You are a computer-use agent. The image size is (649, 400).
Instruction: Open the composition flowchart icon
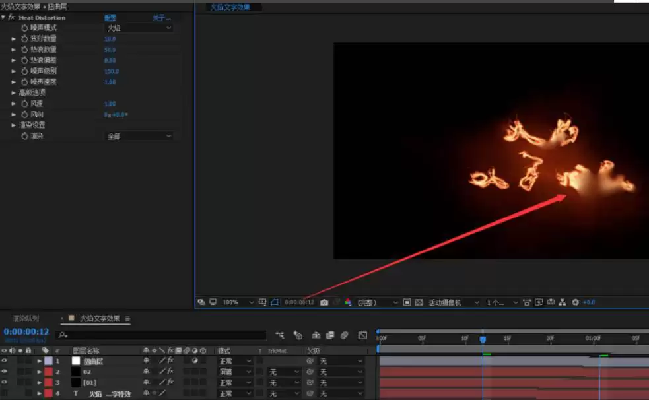click(563, 302)
